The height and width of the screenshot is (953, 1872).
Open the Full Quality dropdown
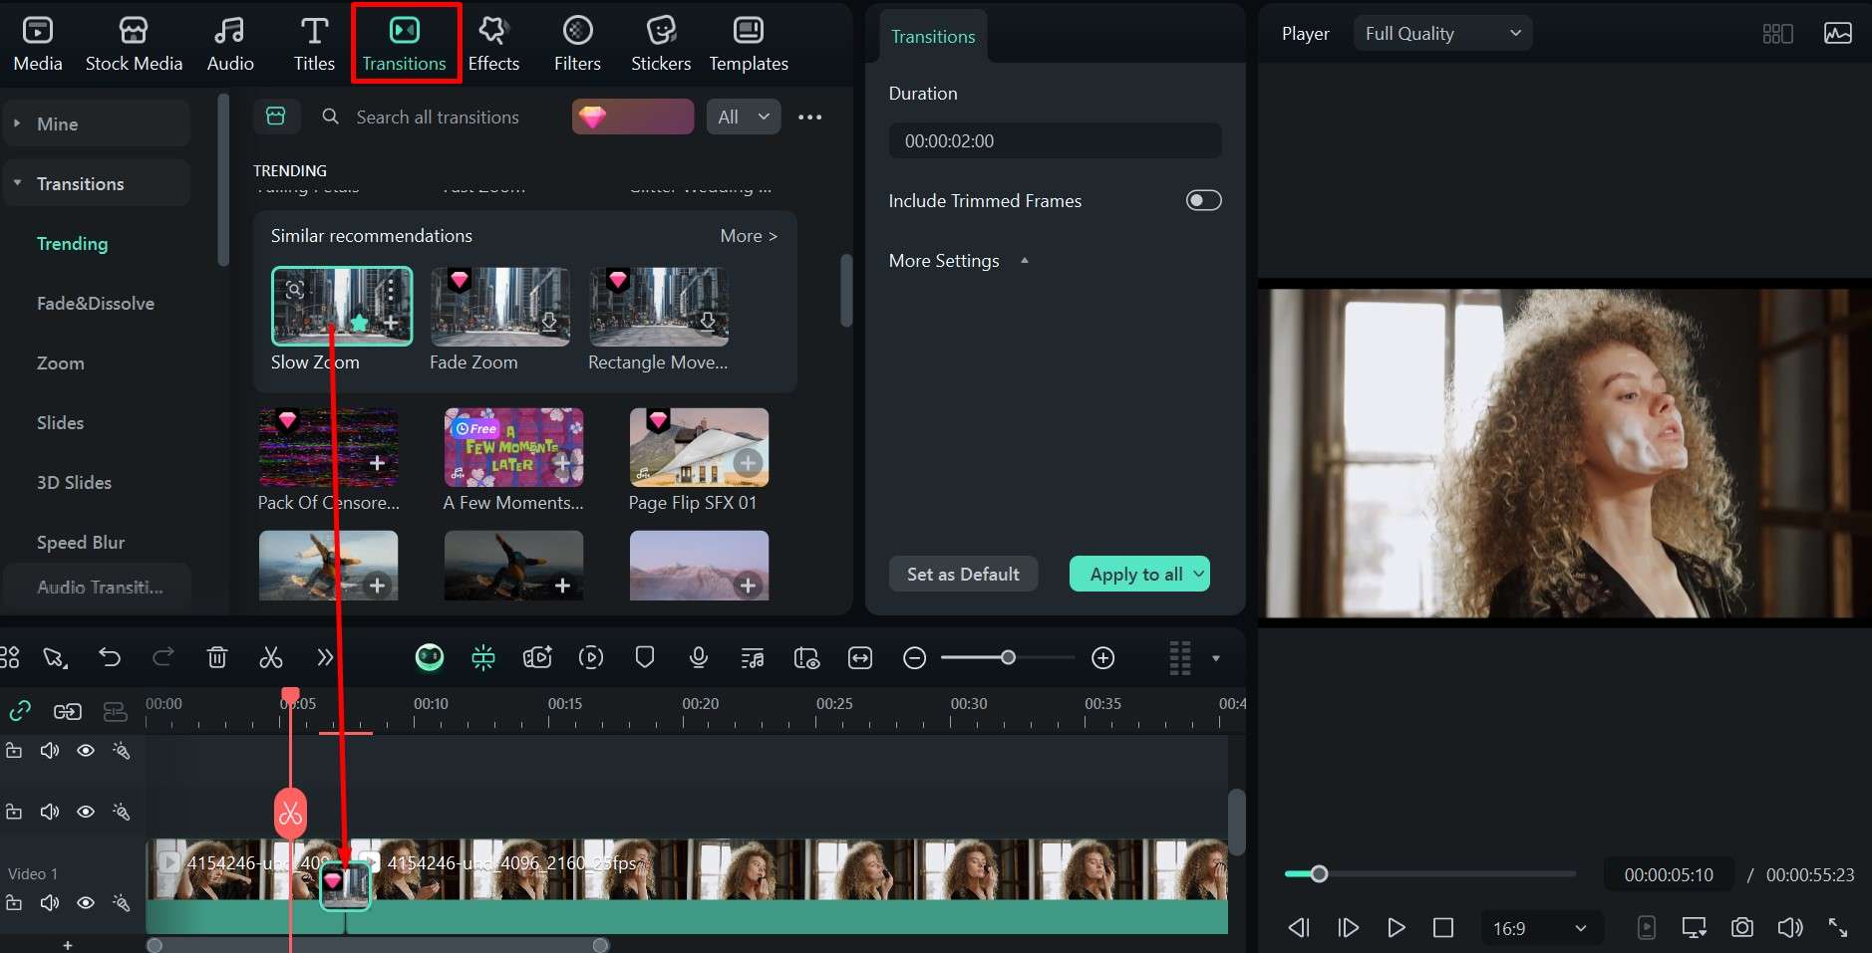(x=1442, y=33)
